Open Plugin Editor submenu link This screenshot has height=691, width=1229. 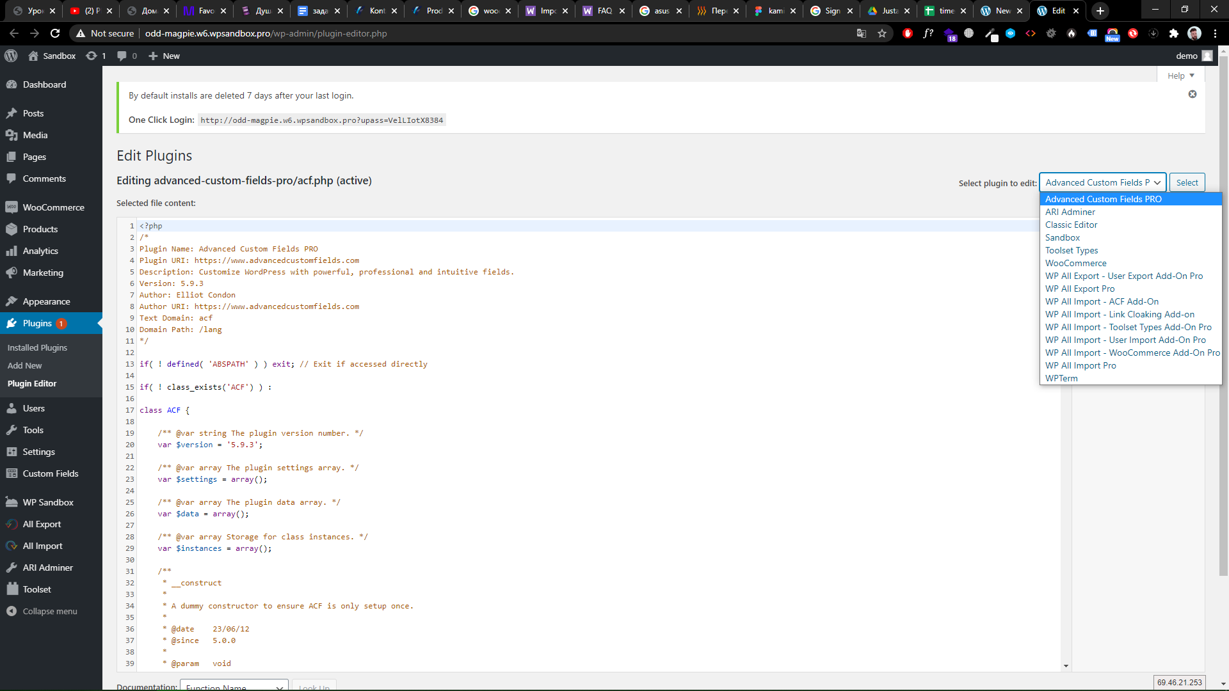[32, 383]
